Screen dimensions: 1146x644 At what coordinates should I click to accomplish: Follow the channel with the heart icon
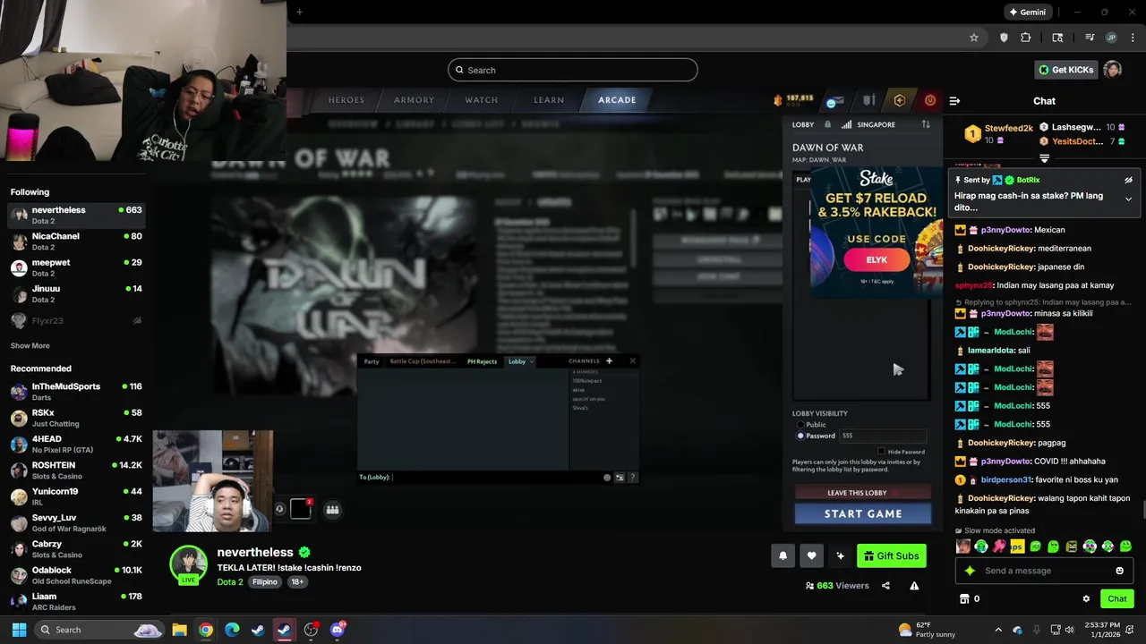coord(811,555)
